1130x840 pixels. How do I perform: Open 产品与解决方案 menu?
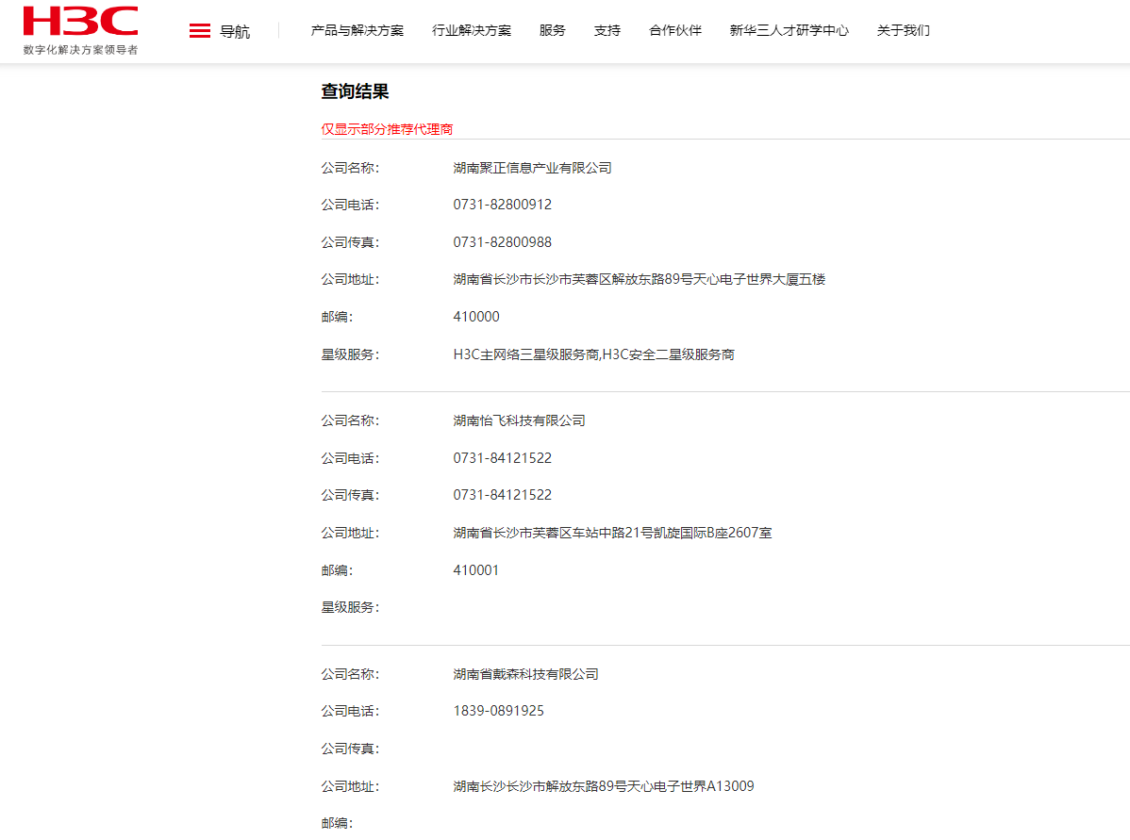click(357, 30)
